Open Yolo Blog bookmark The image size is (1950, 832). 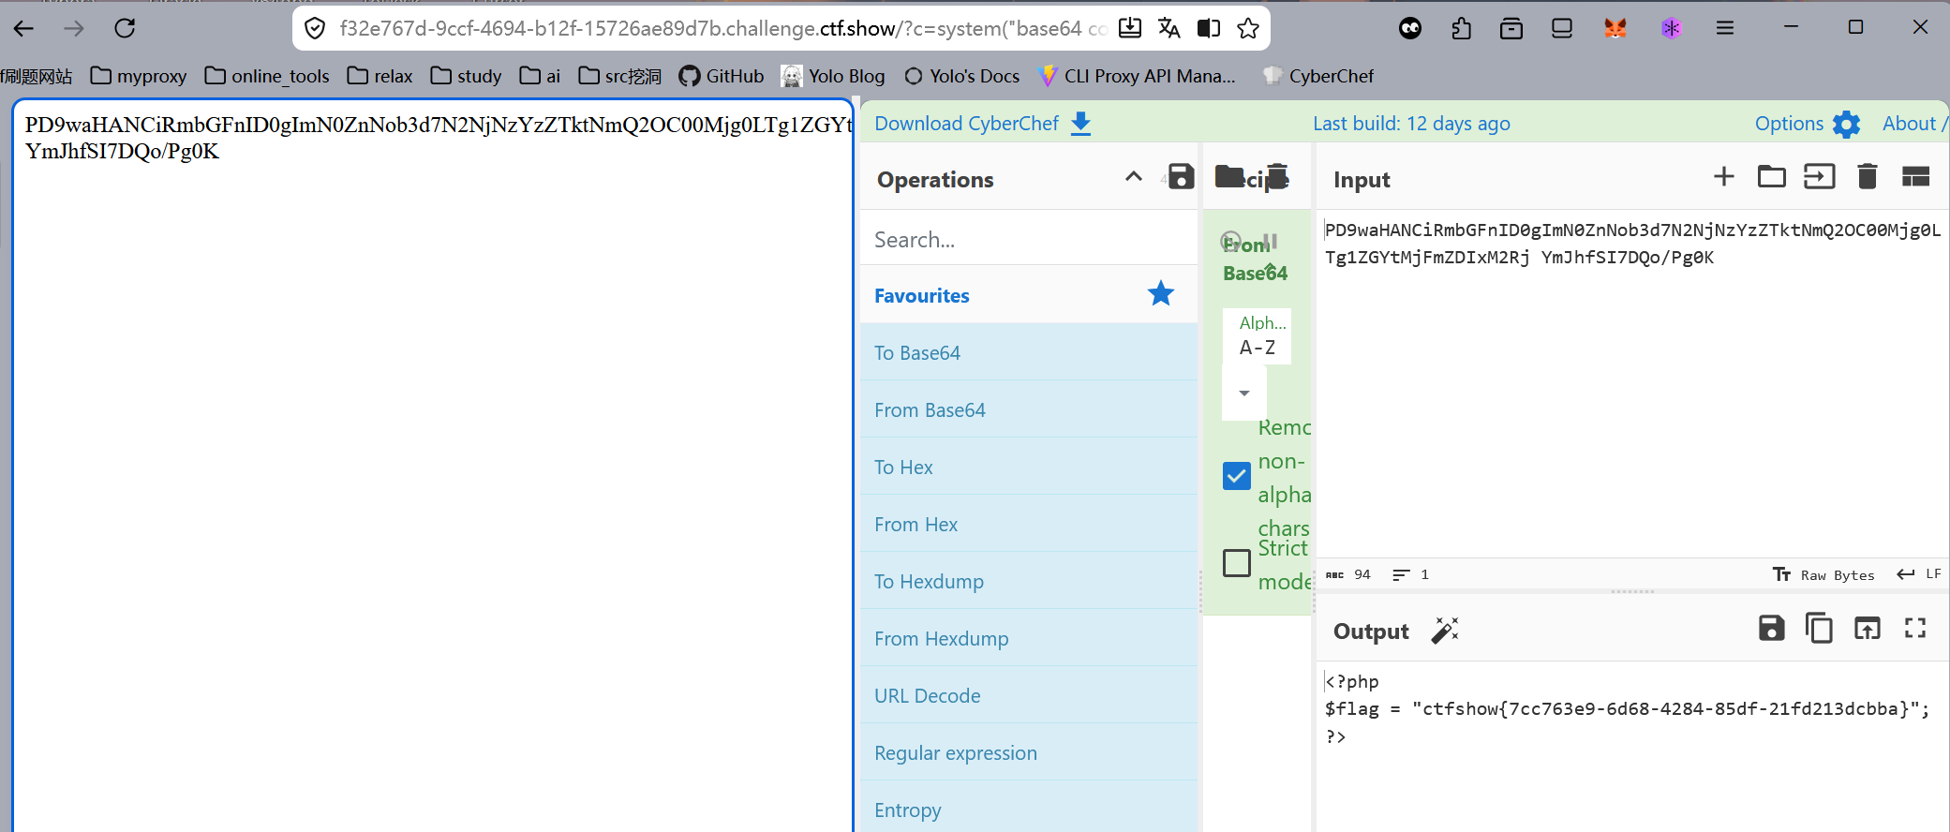tap(833, 76)
